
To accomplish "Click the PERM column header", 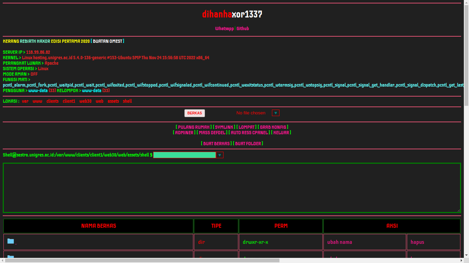I will click(281, 226).
